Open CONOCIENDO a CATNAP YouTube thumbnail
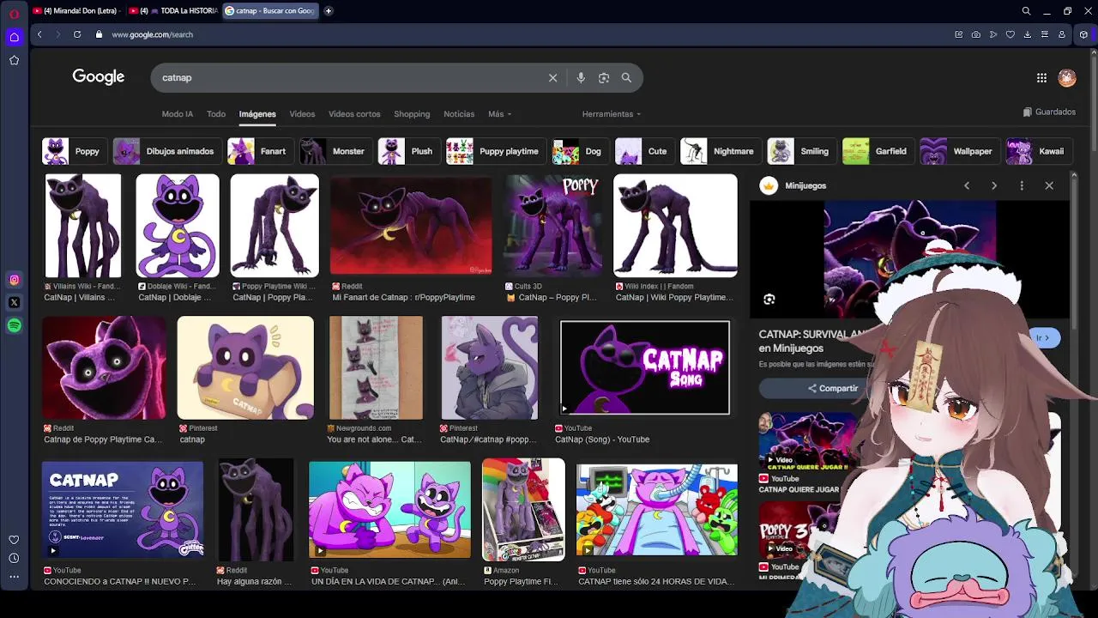 123,510
